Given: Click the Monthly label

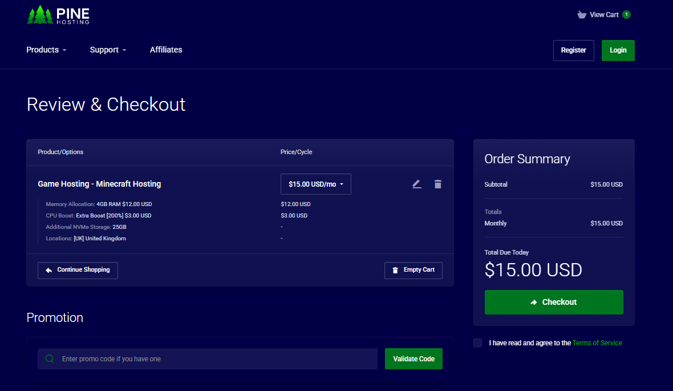Looking at the screenshot, I should (x=495, y=223).
